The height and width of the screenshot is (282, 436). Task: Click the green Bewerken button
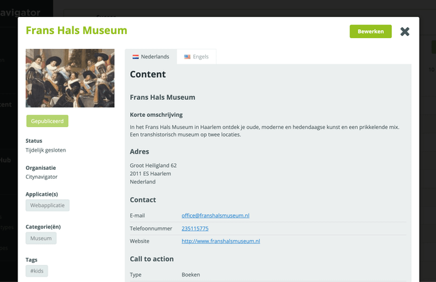371,31
